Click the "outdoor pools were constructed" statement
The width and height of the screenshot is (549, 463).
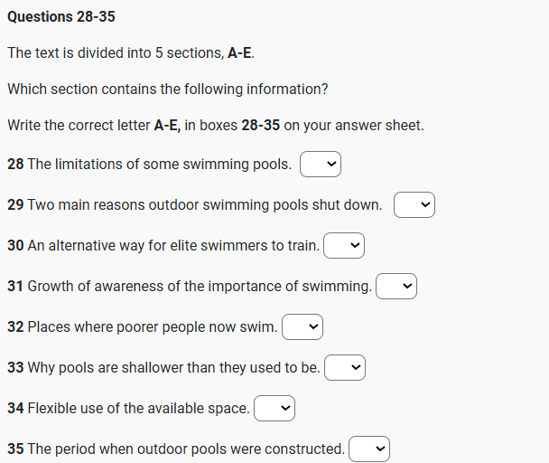pos(185,449)
